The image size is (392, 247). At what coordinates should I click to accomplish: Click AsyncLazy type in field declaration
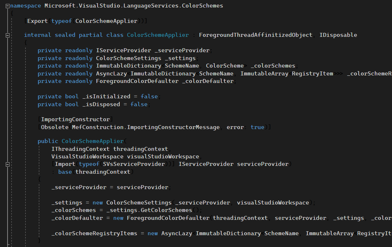[111, 74]
